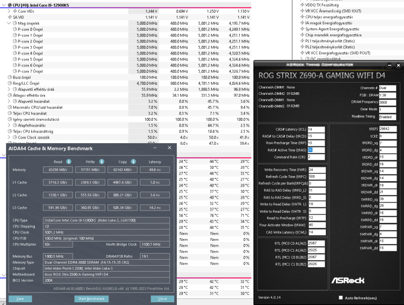Minimize the AIDA64 Cache & Memory Benchmark window
Image resolution: width=404 pixels, height=305 pixels.
155,148
